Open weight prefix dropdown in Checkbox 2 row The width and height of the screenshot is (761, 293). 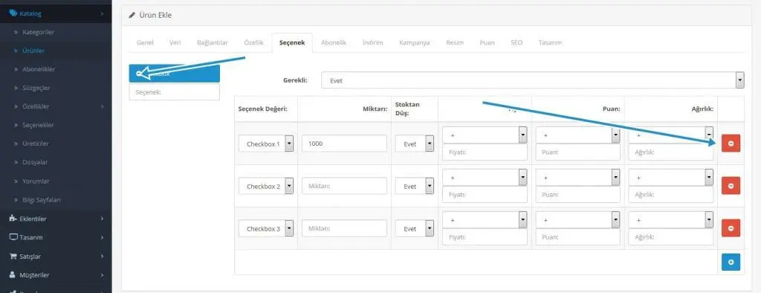(671, 177)
